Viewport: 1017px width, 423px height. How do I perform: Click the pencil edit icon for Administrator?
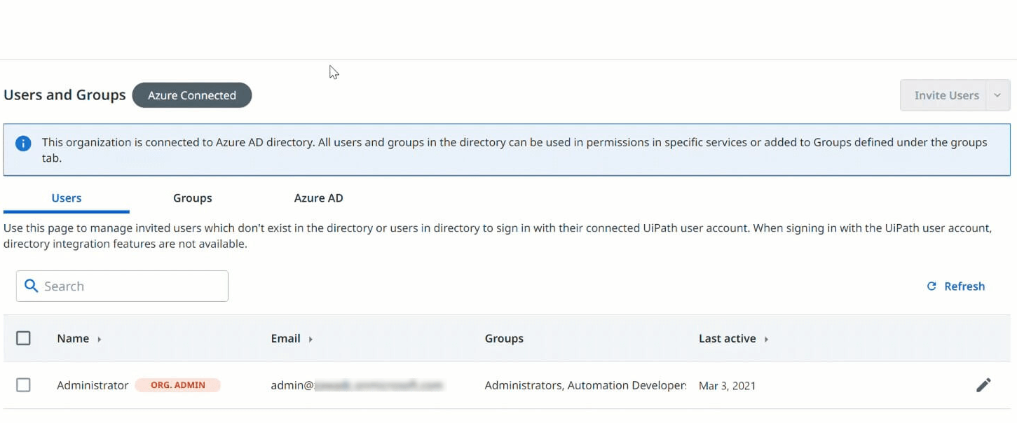(983, 385)
